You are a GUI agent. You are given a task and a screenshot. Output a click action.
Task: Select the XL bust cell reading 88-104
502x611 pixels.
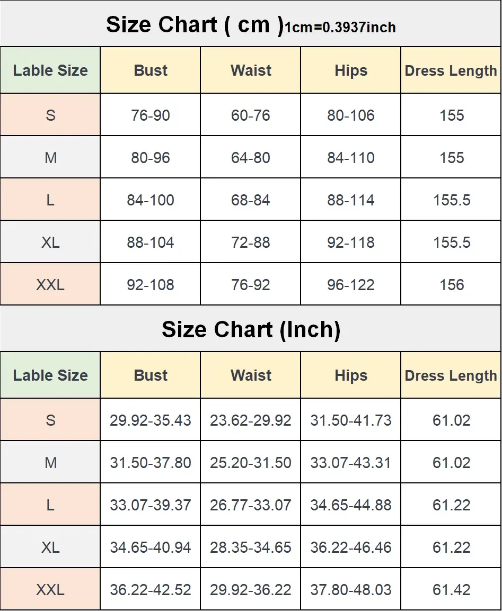[x=151, y=242]
